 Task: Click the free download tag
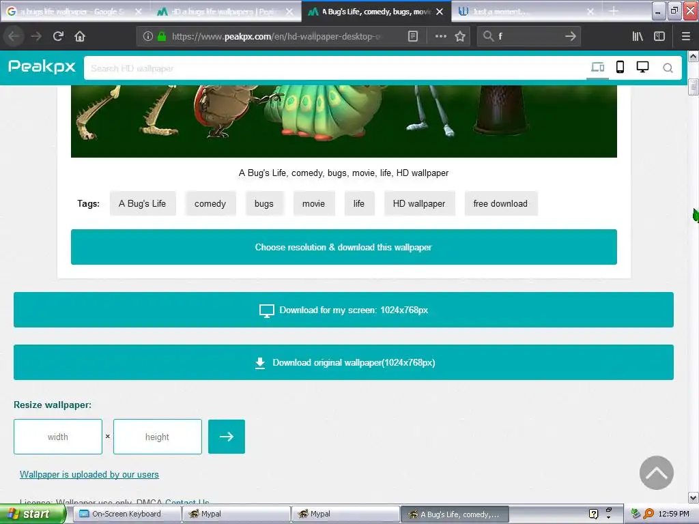tap(500, 203)
